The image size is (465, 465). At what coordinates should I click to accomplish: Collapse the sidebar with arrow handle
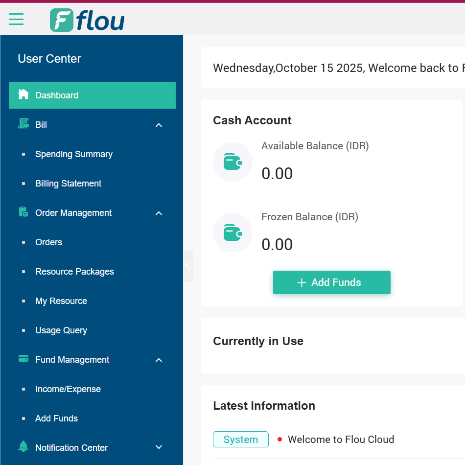pyautogui.click(x=188, y=266)
